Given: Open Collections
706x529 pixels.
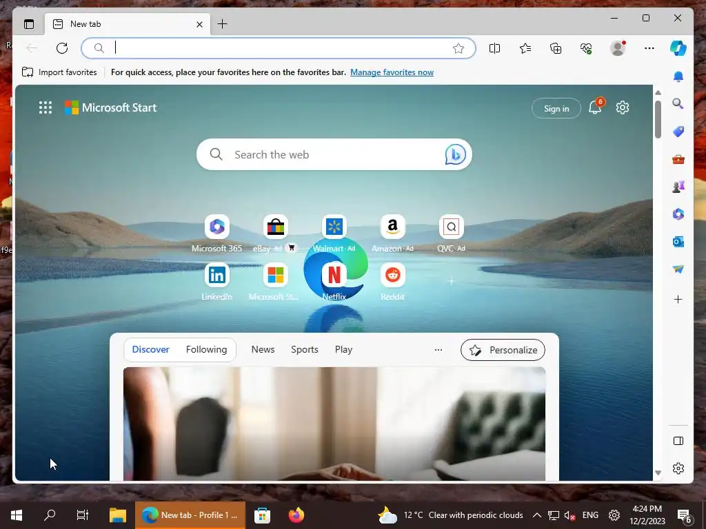Looking at the screenshot, I should coord(556,48).
